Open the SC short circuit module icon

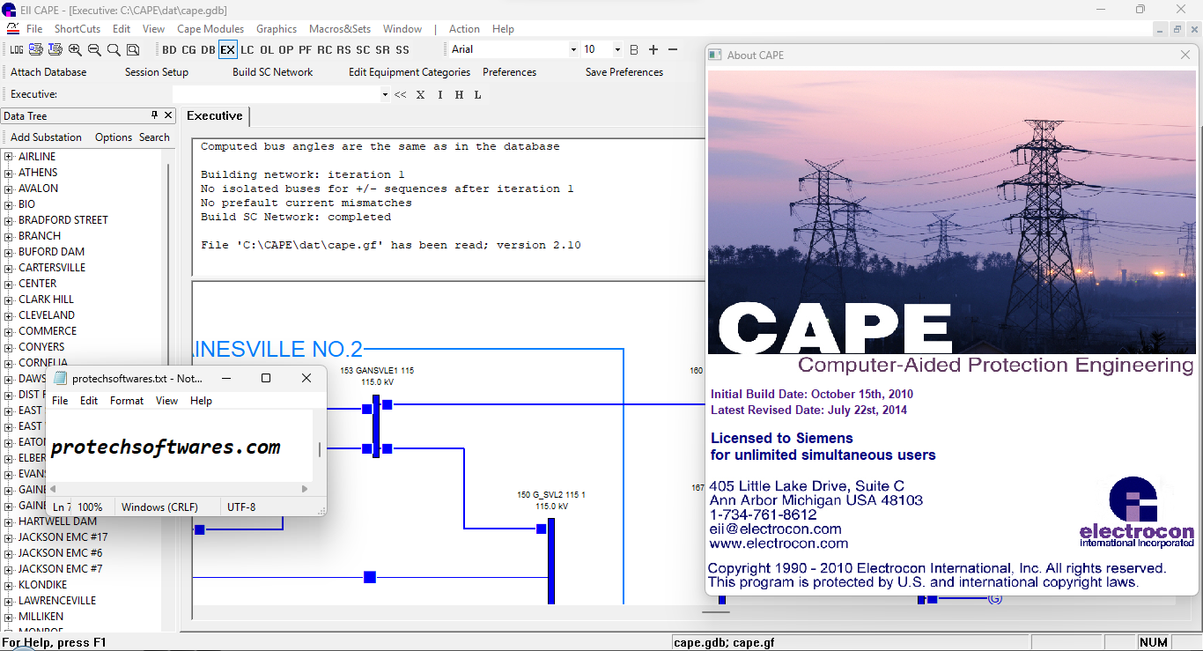[364, 50]
